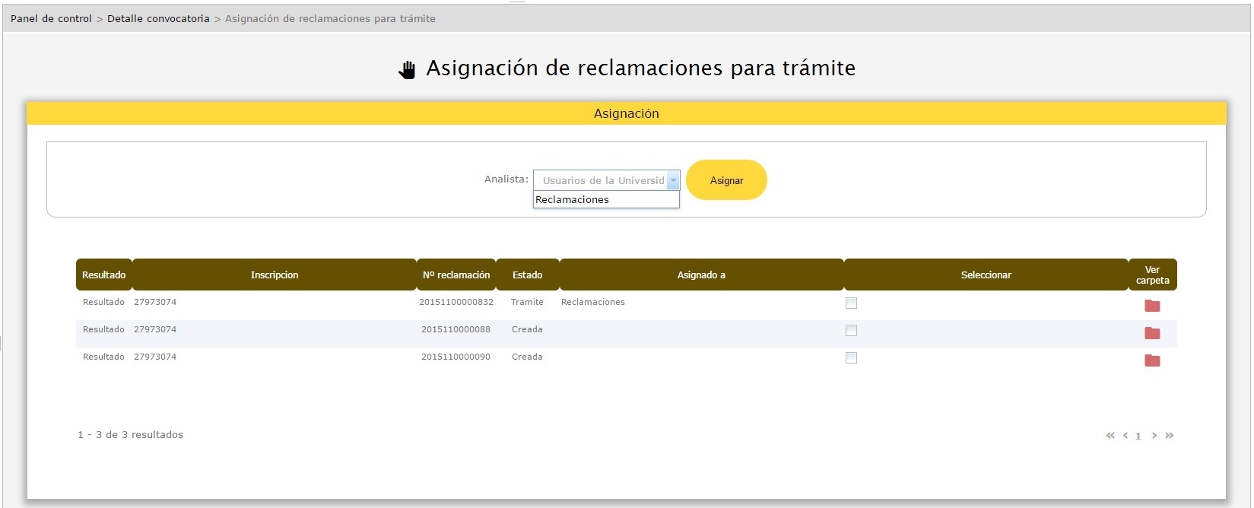Screen dimensions: 1254x508
Task: Click the Analista combo box field
Action: pyautogui.click(x=601, y=180)
